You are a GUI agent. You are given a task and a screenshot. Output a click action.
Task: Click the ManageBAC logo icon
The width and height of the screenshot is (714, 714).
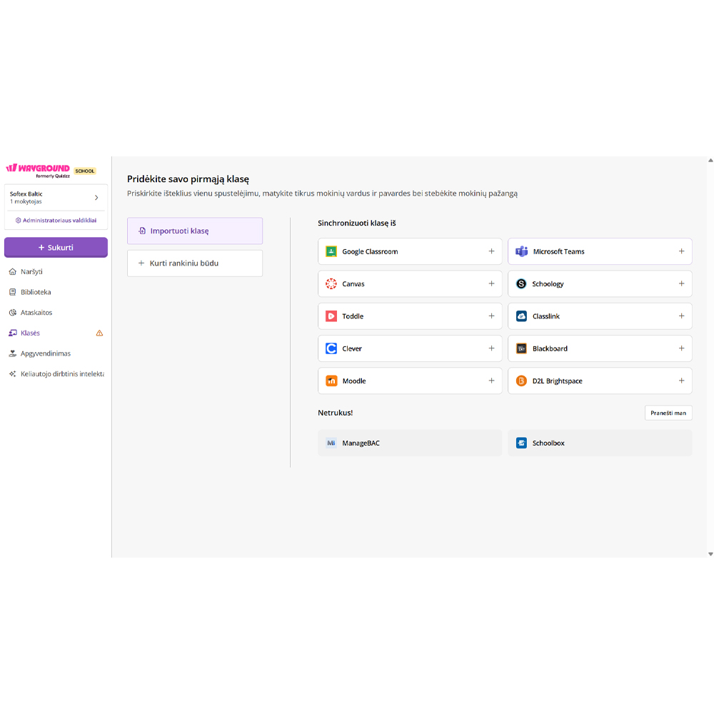(x=331, y=443)
